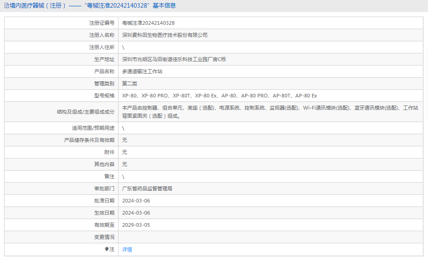Select approval date 2024-03-06 in 批准日期 row

pyautogui.click(x=136, y=201)
